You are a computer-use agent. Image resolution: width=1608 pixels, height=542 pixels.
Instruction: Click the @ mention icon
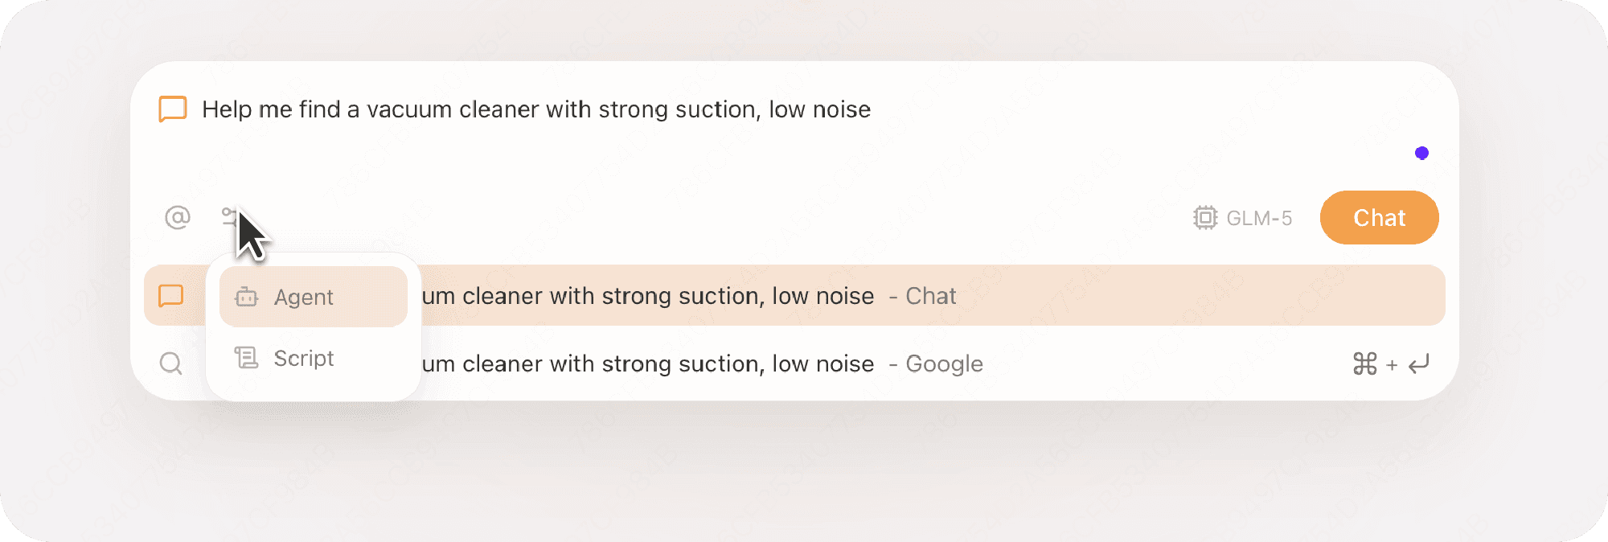coord(178,217)
